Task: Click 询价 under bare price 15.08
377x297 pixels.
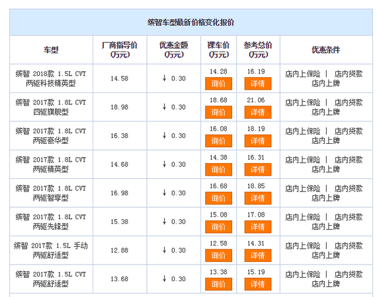Action: tap(218, 226)
